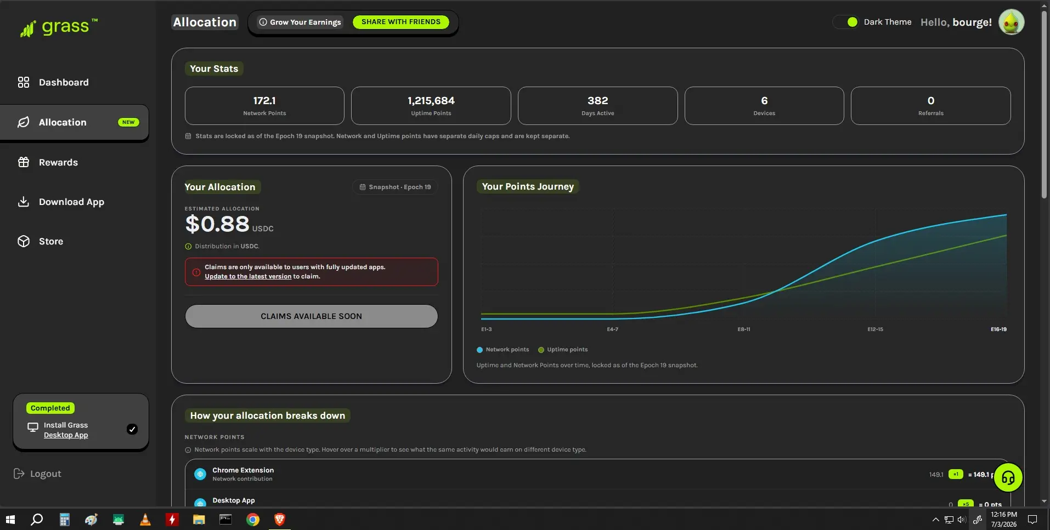Click the SHARE WITH FRIENDS button
This screenshot has width=1050, height=530.
coord(401,22)
